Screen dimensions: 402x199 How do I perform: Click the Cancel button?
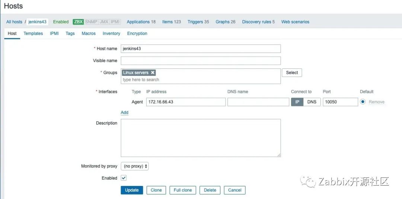click(x=234, y=190)
